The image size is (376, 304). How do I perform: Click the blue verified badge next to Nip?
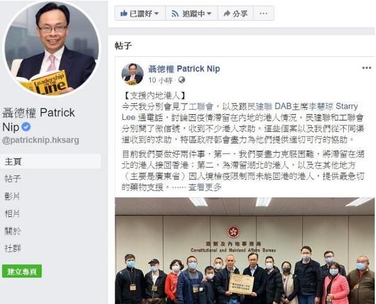[x=26, y=127]
